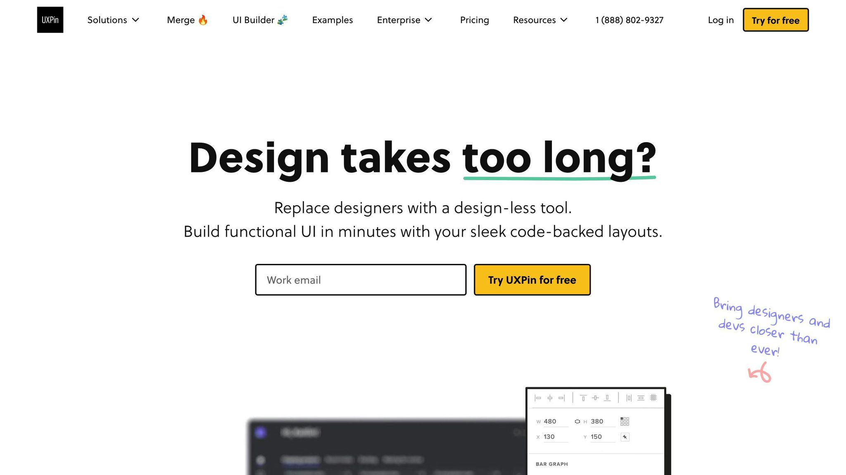Expand the Enterprise menu

(404, 20)
